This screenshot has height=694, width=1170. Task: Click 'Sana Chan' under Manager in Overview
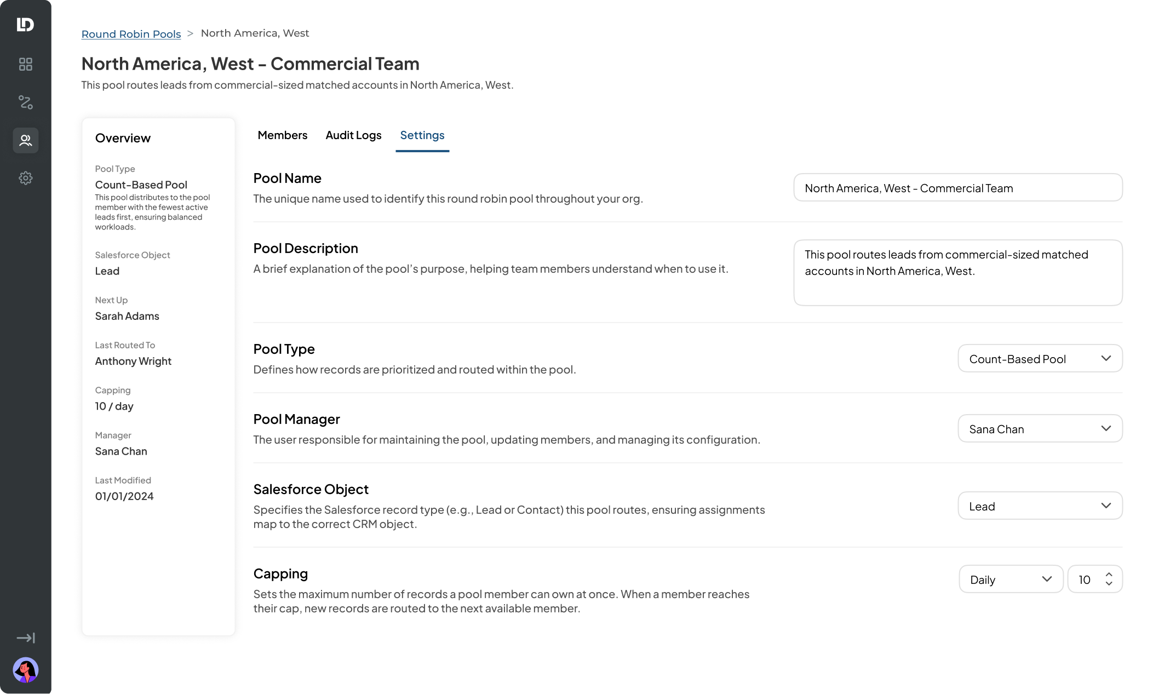[x=121, y=451]
